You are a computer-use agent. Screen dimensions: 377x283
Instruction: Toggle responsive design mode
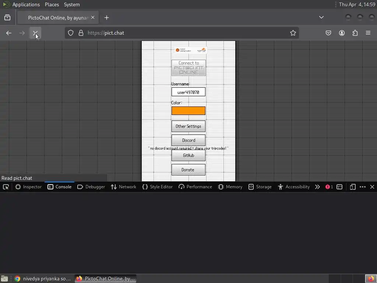pyautogui.click(x=353, y=187)
